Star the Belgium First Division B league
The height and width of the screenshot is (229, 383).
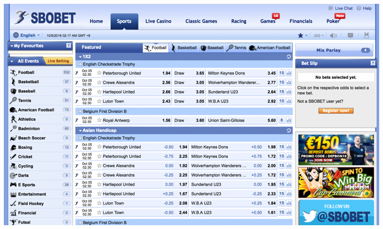(x=80, y=111)
